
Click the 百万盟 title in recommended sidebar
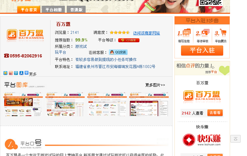coord(202,83)
